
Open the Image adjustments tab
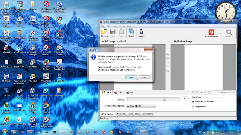144,114
